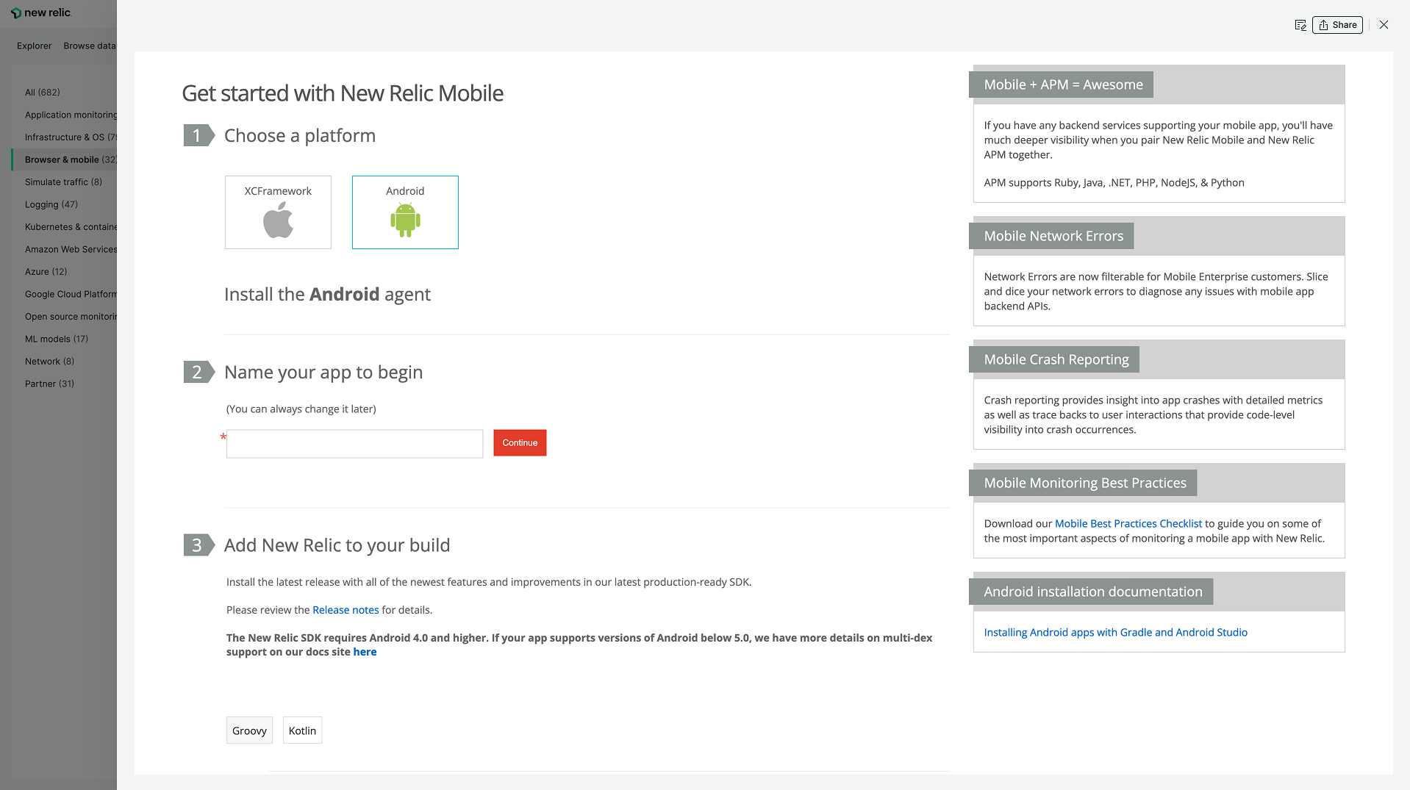
Task: Click the Share button
Action: pos(1337,25)
